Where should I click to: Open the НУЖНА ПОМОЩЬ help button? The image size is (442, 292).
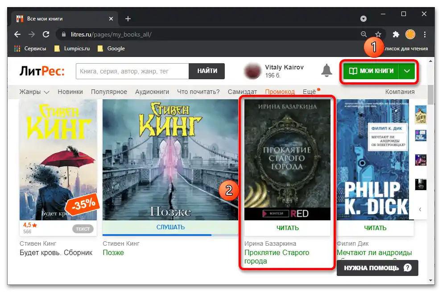click(377, 268)
